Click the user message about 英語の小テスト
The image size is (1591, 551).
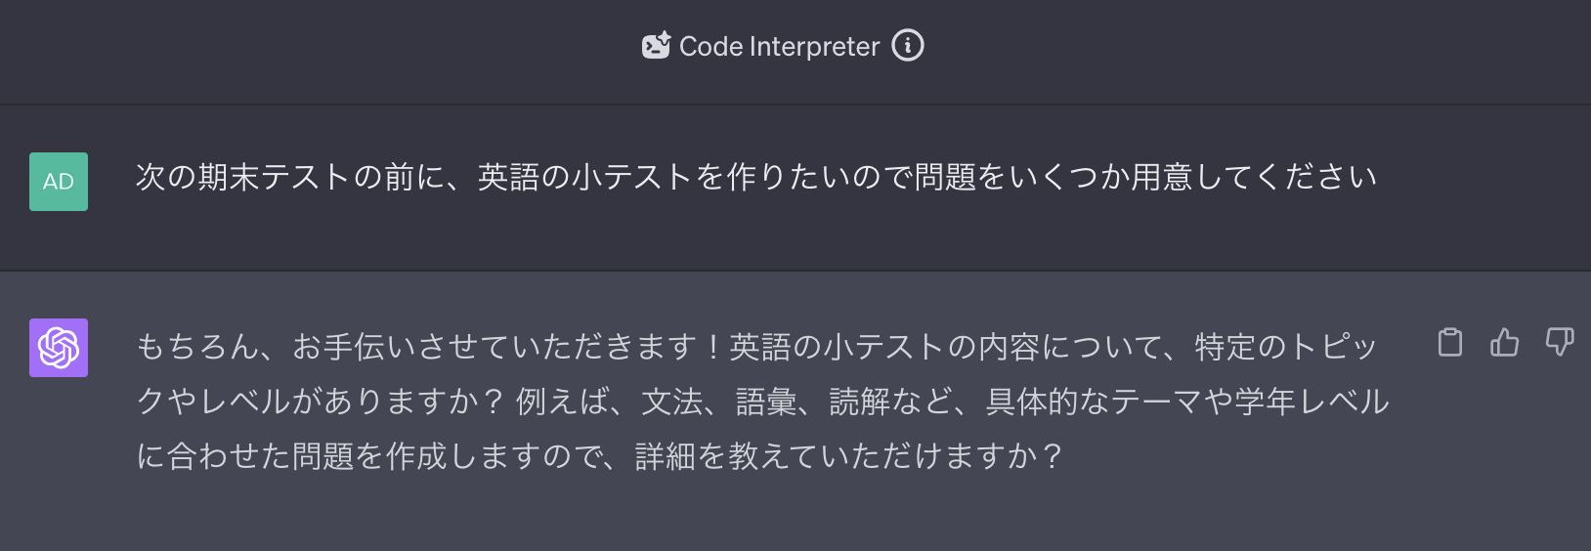(x=755, y=177)
